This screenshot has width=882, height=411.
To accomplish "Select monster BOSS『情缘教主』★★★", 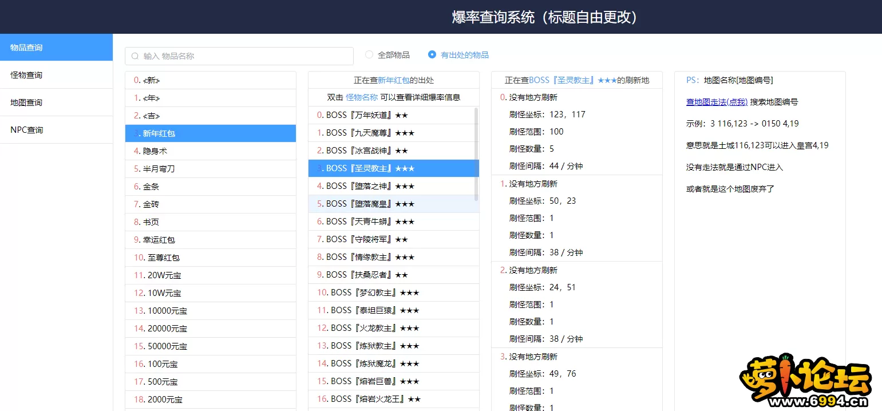I will (x=394, y=257).
